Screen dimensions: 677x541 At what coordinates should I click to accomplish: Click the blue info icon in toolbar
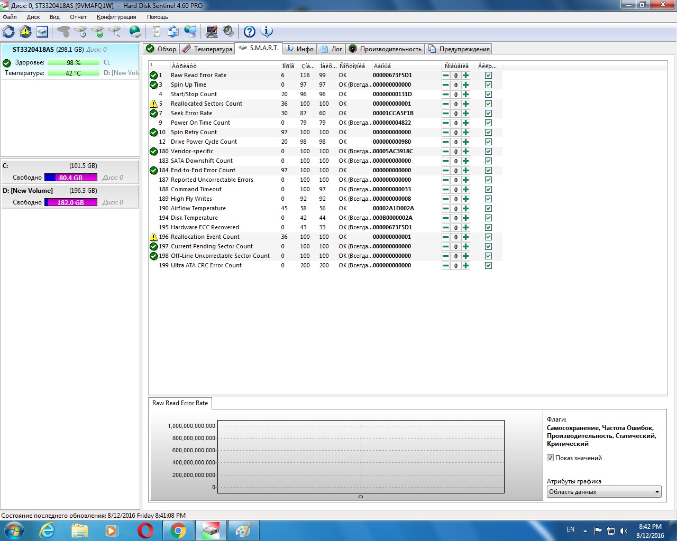click(x=267, y=32)
